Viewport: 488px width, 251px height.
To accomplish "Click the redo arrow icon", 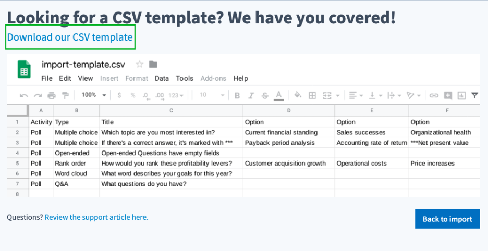I will click(x=38, y=95).
